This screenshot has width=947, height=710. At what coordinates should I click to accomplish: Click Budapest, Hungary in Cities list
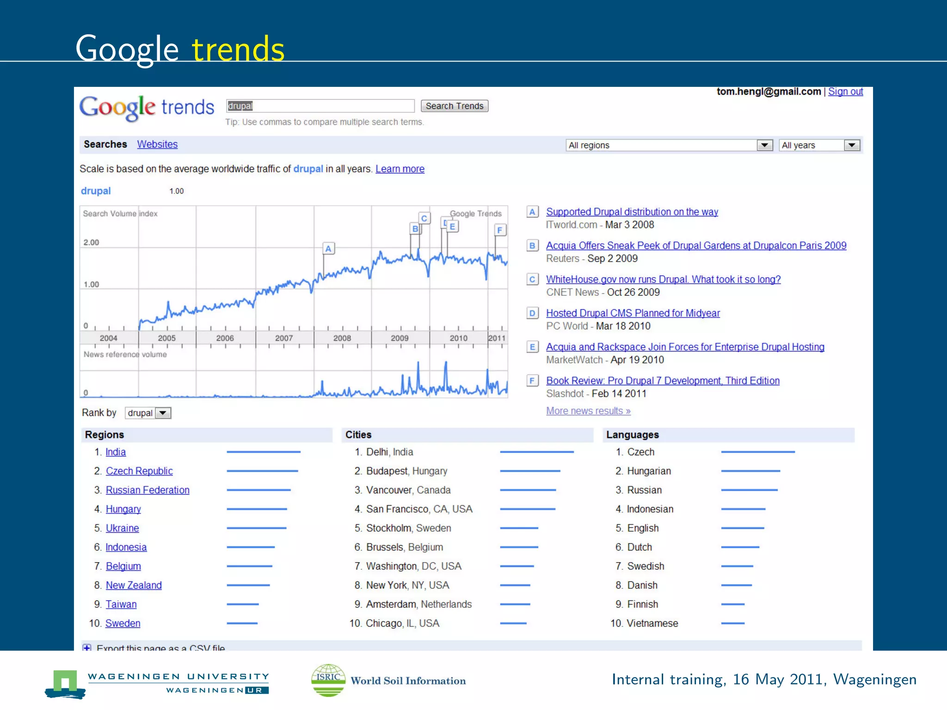[407, 471]
